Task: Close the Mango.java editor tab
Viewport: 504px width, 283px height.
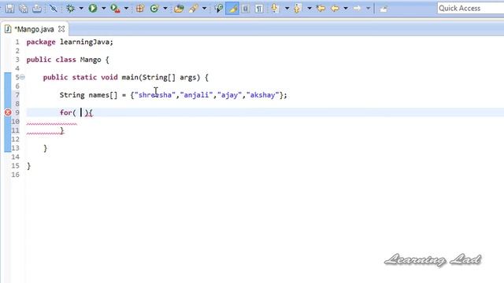Action: [61, 29]
